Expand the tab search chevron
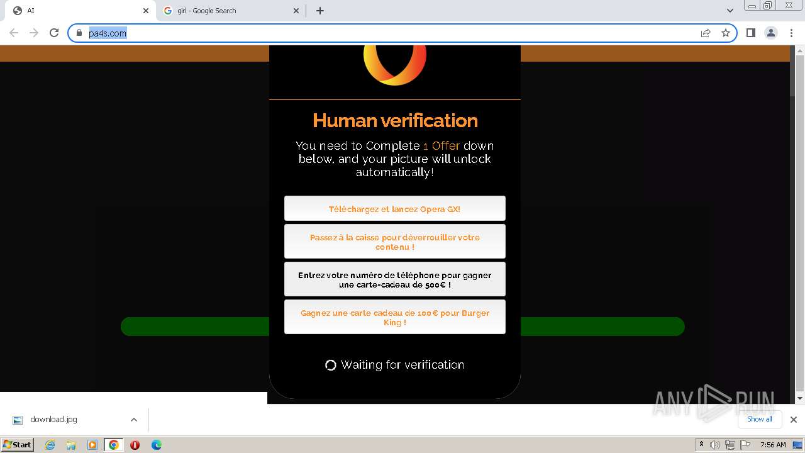This screenshot has width=805, height=453. point(730,11)
